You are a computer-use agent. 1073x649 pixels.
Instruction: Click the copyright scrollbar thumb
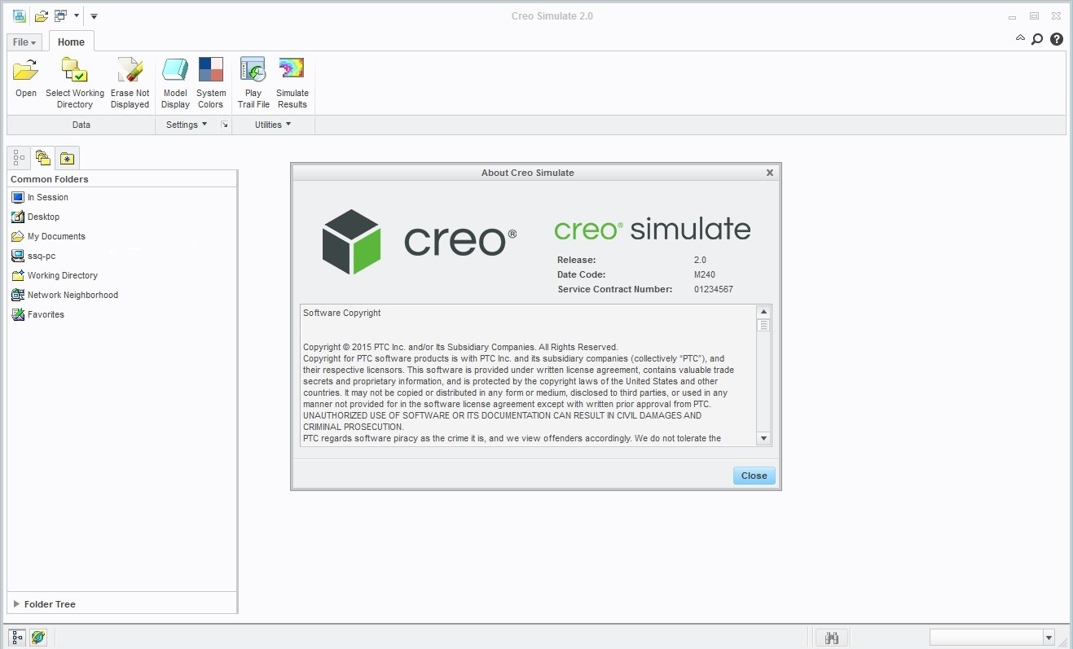[x=763, y=326]
